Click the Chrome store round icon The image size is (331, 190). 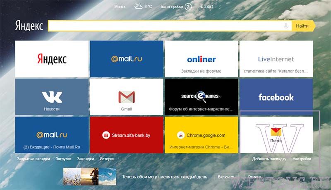point(181,135)
